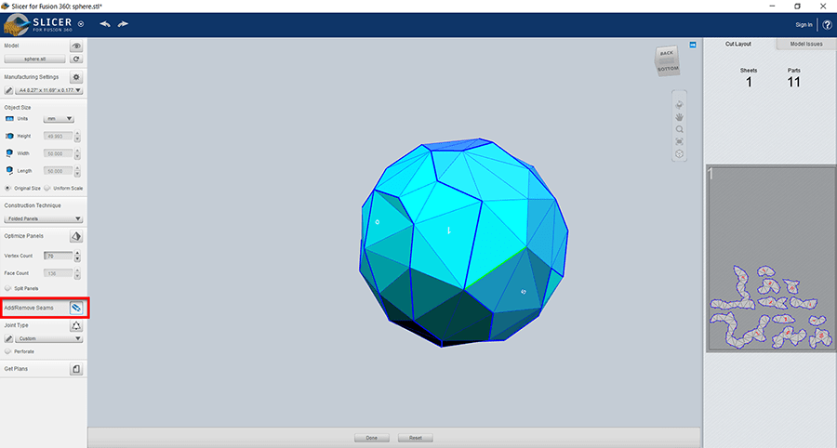The image size is (837, 448).
Task: Click the Length value field
Action: 58,171
